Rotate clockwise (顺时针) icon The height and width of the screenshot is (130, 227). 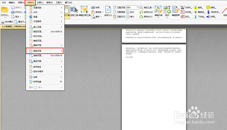141,17
